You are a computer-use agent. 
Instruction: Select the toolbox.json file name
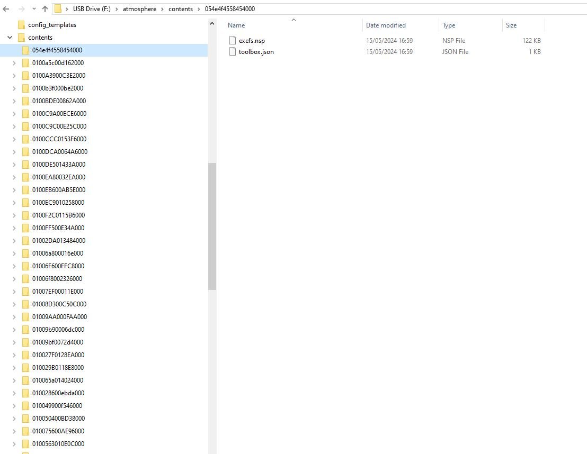pos(256,52)
